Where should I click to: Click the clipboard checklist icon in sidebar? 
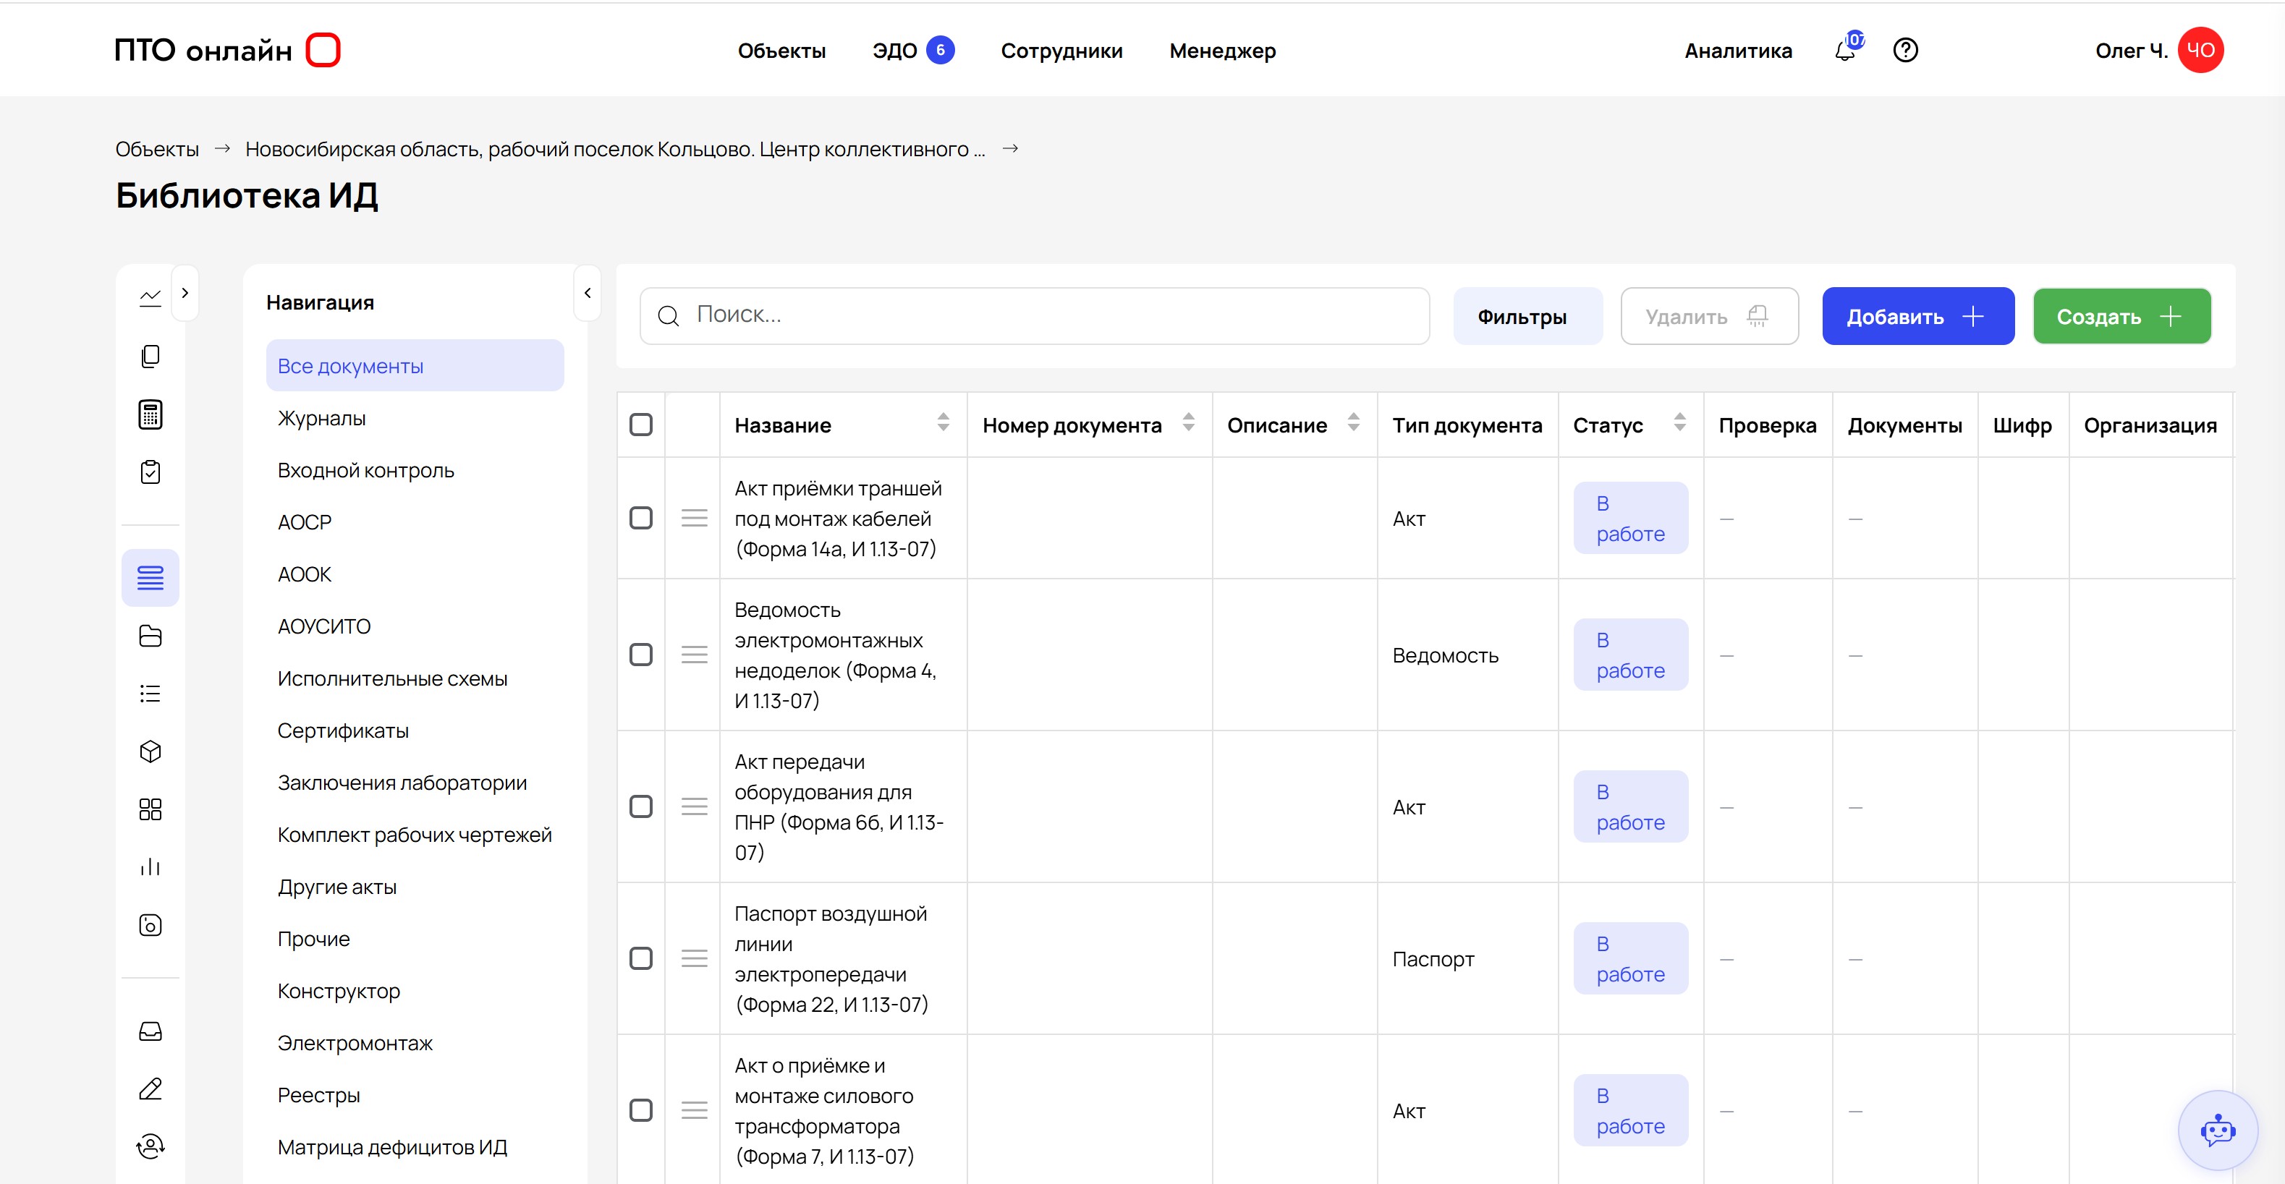(x=150, y=472)
